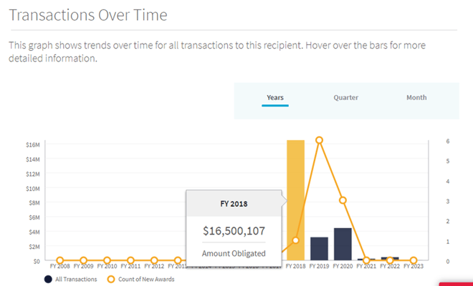Click the FY 2023 circle marker
The width and height of the screenshot is (473, 286).
pos(414,260)
